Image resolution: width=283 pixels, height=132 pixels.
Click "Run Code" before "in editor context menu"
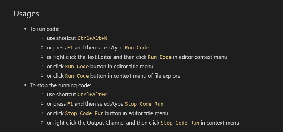click(x=160, y=57)
